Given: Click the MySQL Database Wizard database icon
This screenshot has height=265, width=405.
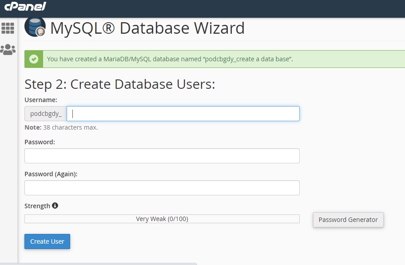Looking at the screenshot, I should (x=35, y=27).
